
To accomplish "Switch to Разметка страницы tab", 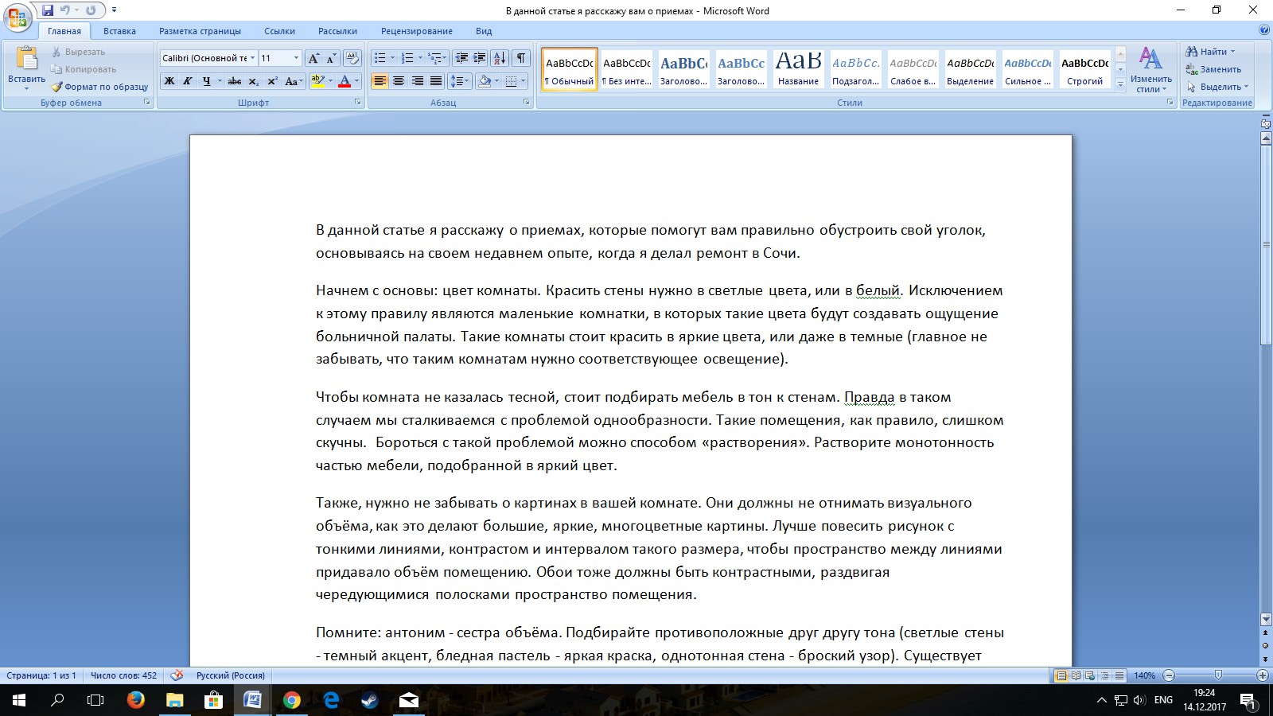I will pos(200,31).
